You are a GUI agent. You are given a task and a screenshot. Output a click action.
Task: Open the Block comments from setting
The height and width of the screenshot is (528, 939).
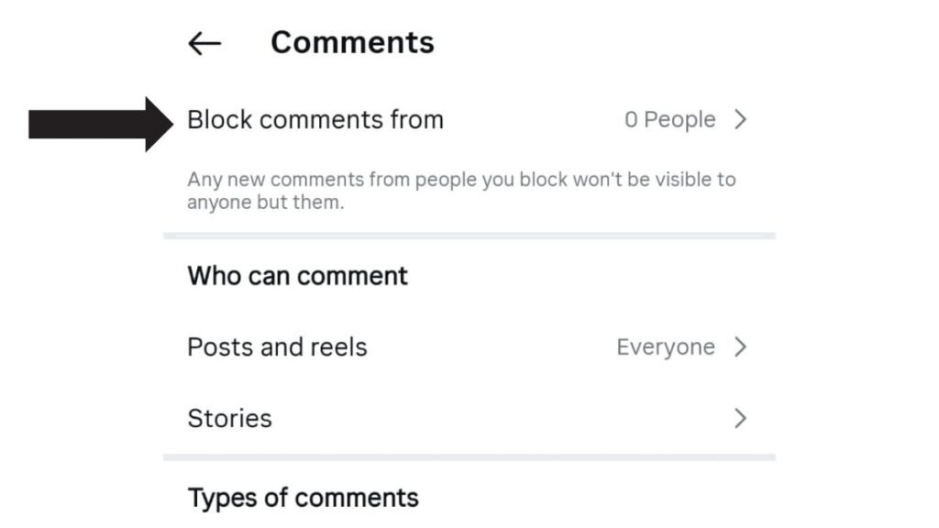pyautogui.click(x=315, y=120)
